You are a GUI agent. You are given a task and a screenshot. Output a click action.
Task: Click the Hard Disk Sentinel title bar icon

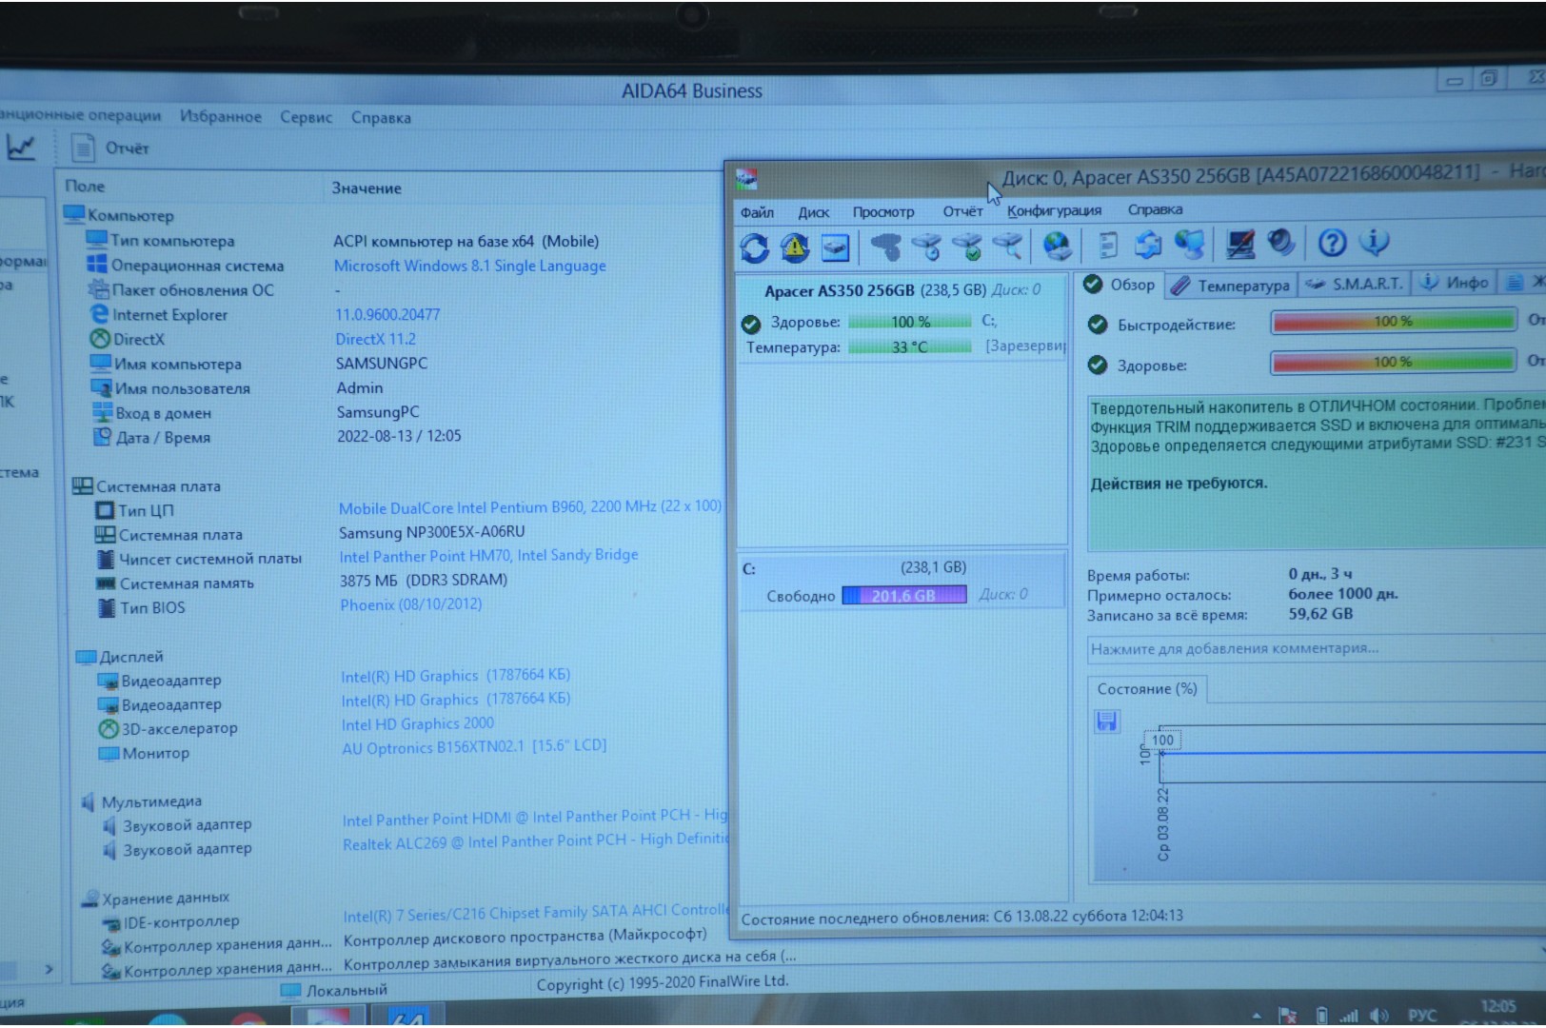[x=747, y=178]
